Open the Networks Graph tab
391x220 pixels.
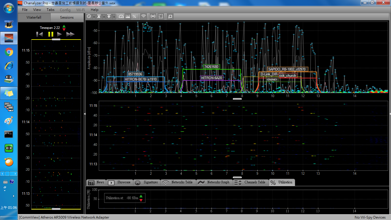tap(214, 182)
